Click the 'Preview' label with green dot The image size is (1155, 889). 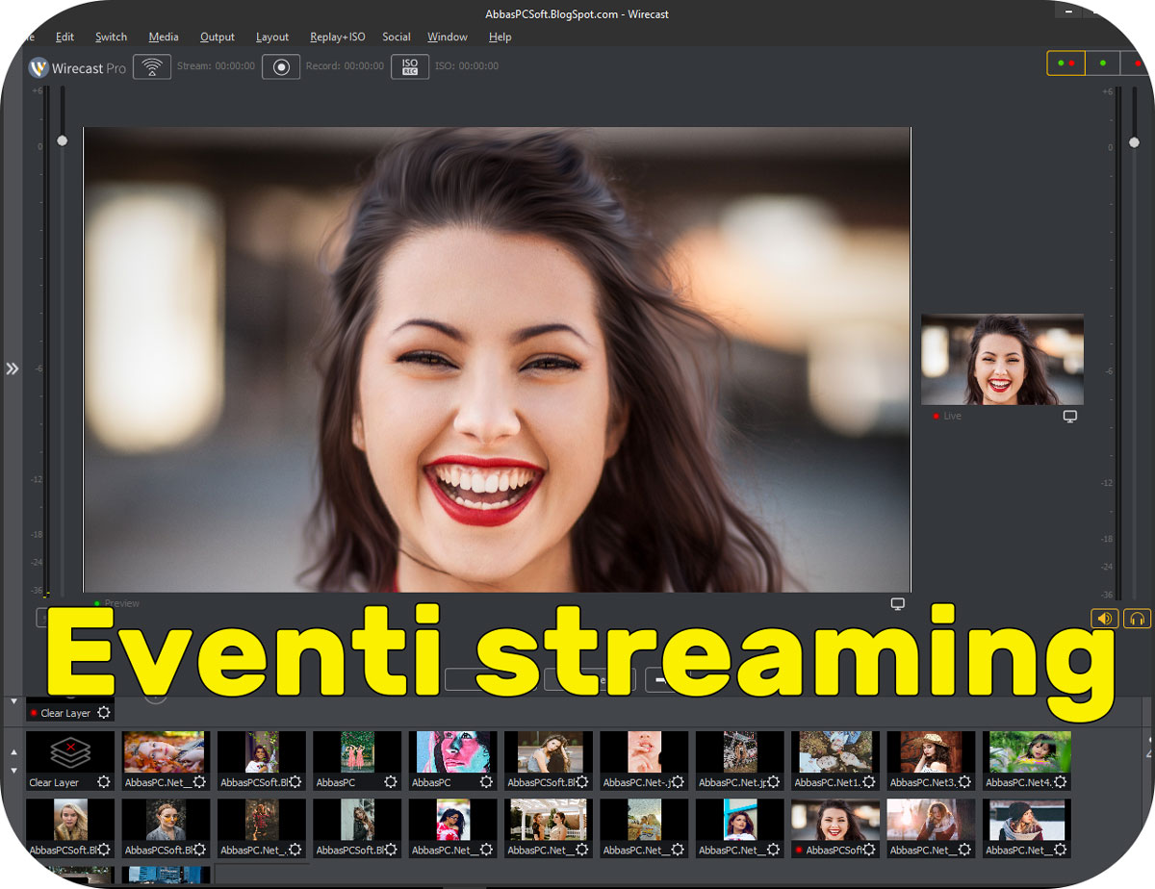coord(116,603)
